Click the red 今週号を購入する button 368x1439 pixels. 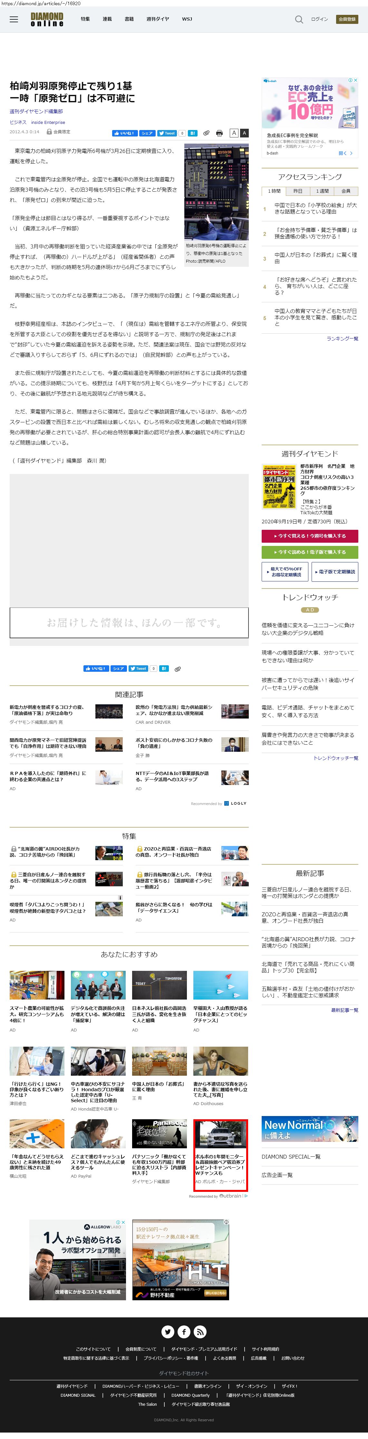click(309, 536)
